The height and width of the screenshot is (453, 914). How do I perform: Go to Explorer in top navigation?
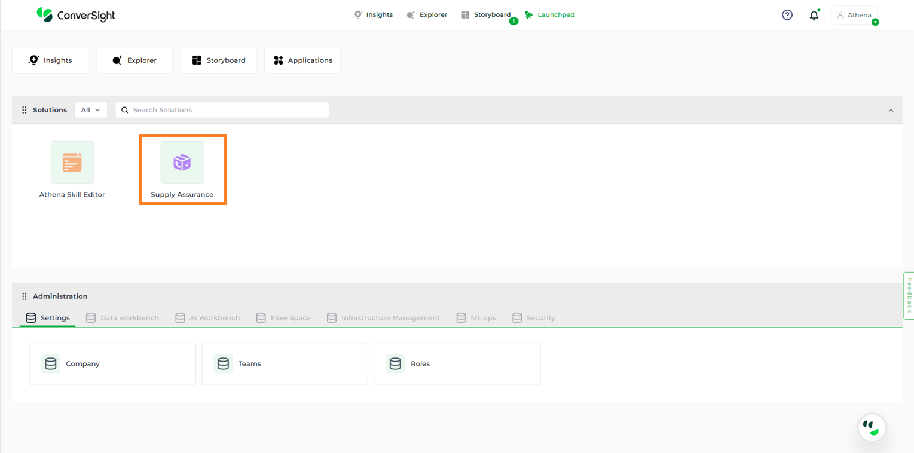click(427, 15)
